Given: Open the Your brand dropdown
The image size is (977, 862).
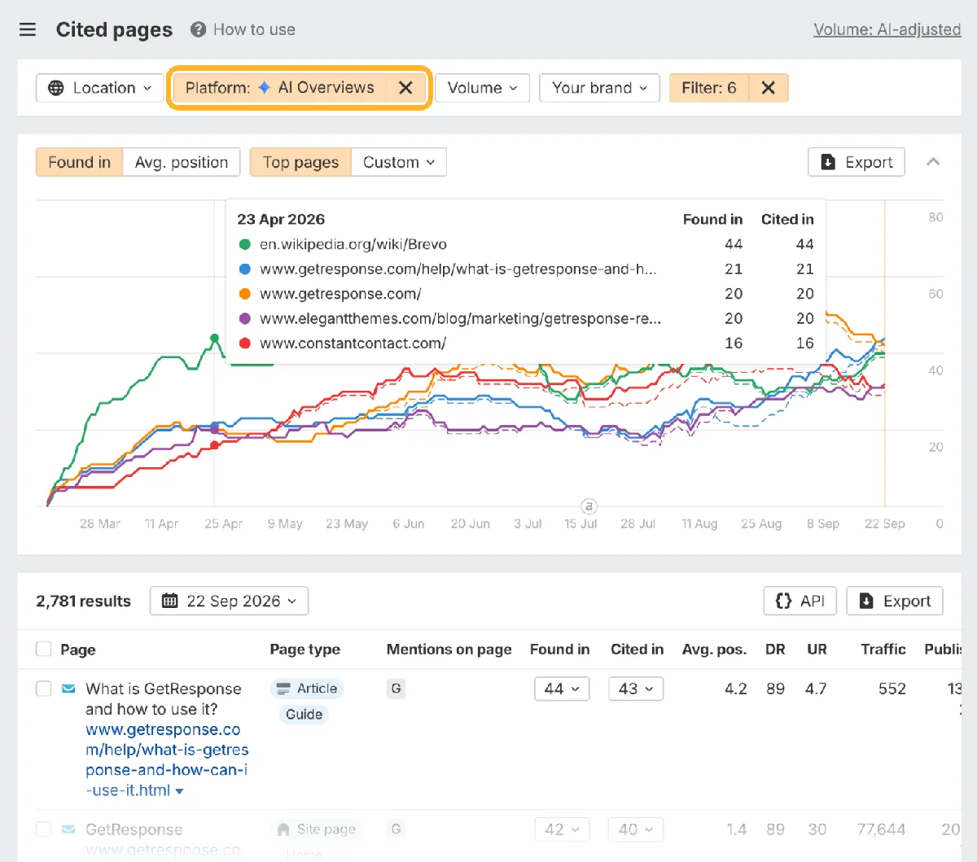Looking at the screenshot, I should click(x=599, y=88).
